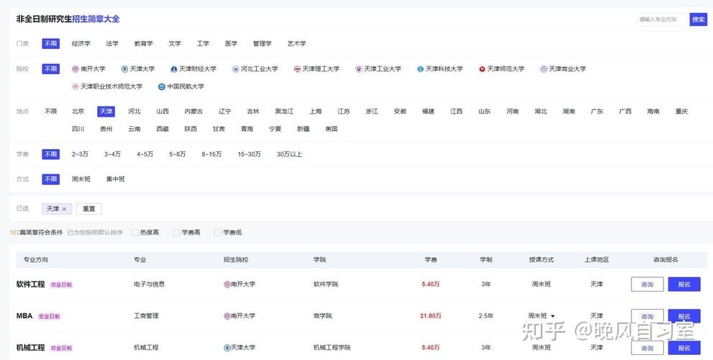Viewport: 713px width, 360px height.
Task: Click the 专业方向 search input field
Action: [x=663, y=19]
